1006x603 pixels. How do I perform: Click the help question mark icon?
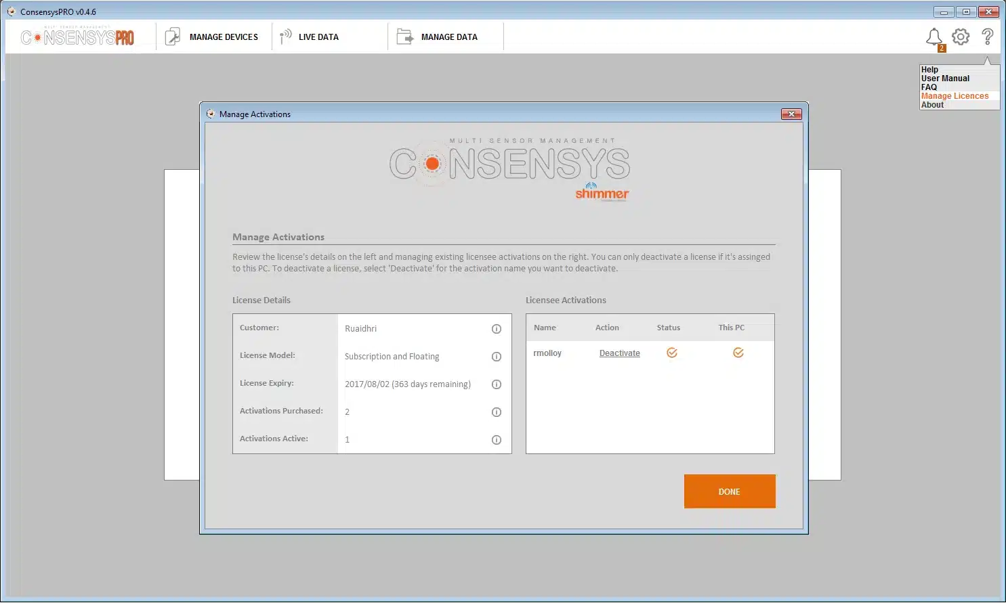[x=988, y=37]
